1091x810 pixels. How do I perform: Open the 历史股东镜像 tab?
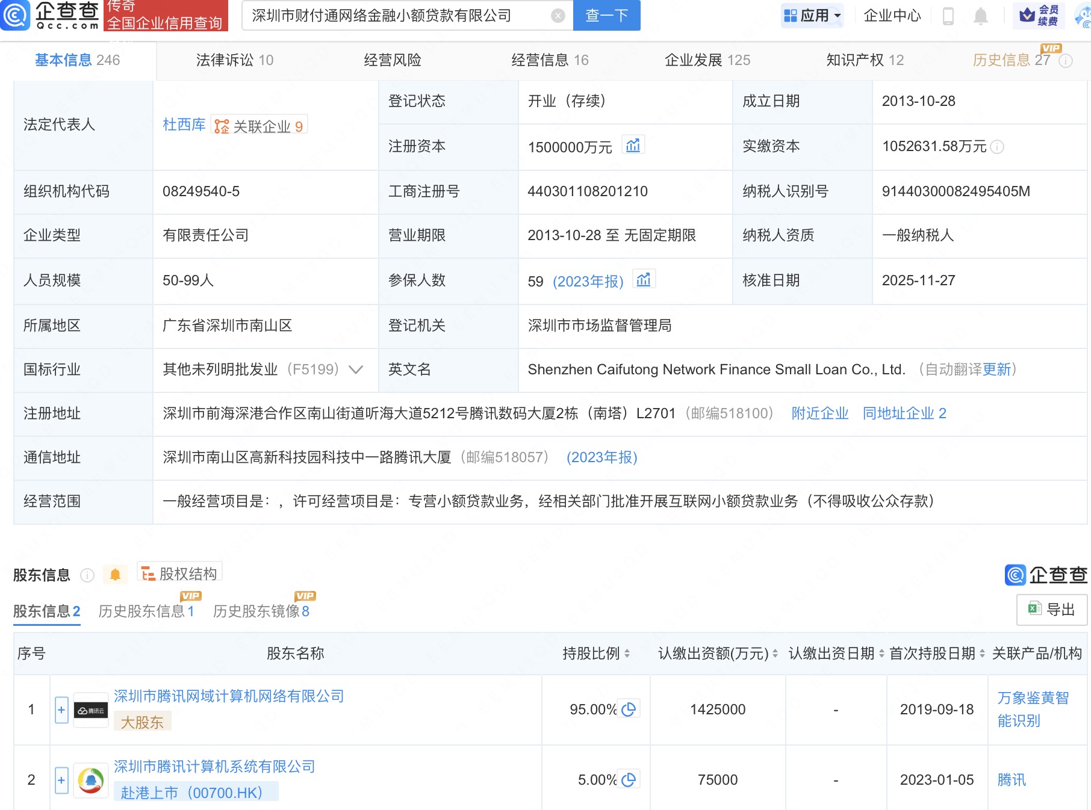pos(260,611)
